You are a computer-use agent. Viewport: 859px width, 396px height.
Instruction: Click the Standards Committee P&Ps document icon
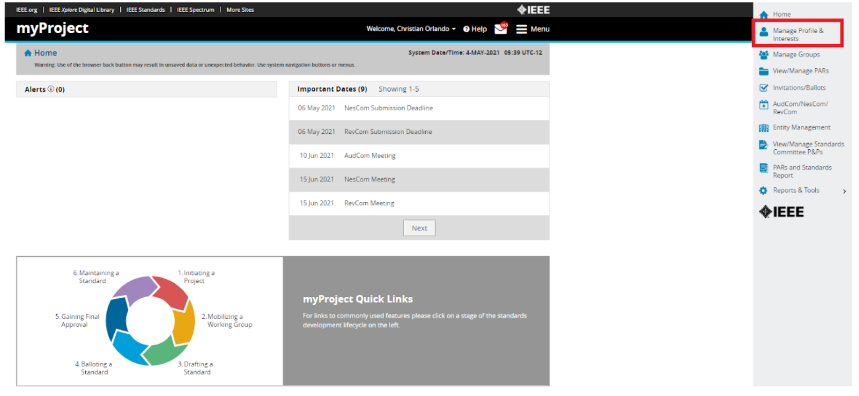[x=764, y=145]
